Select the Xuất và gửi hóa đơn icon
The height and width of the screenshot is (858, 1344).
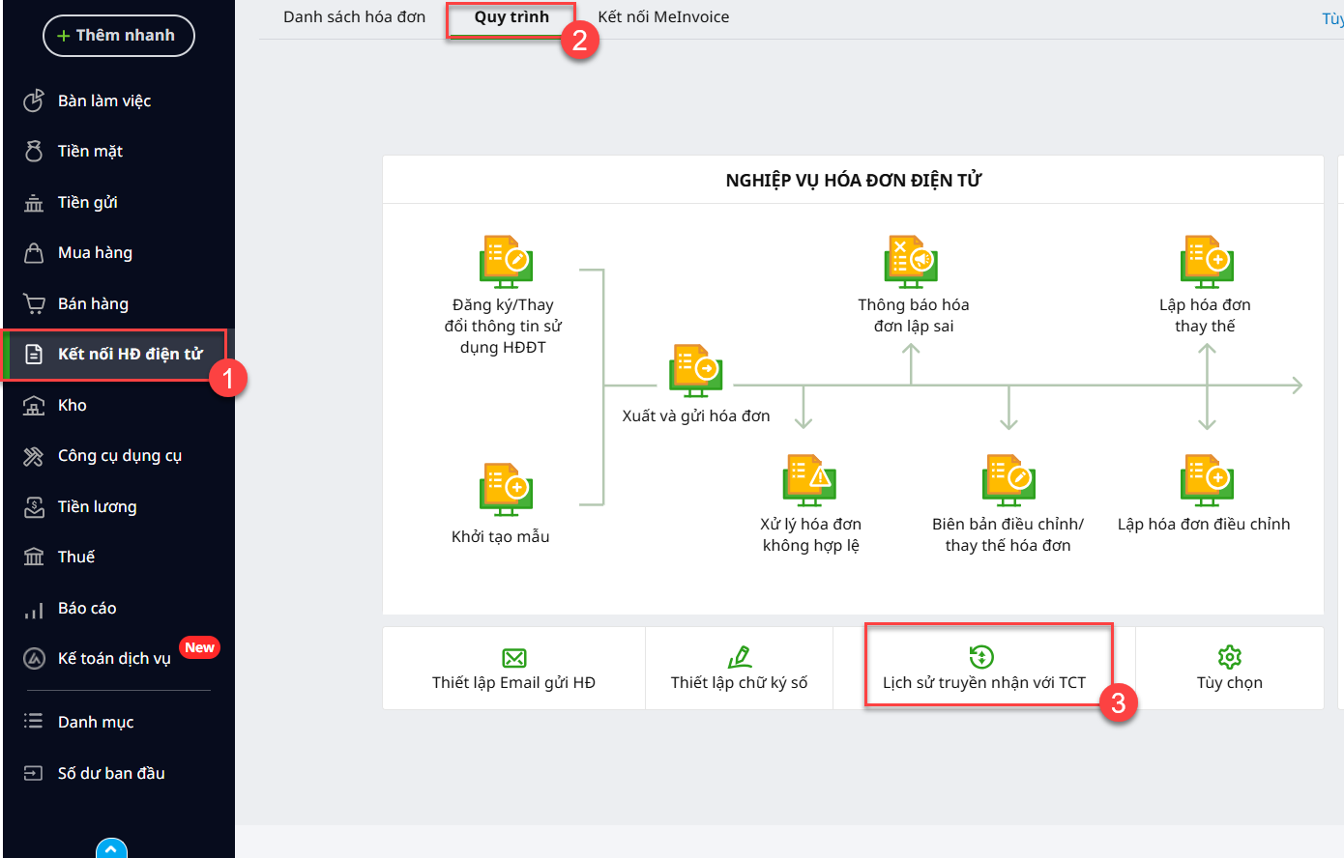[695, 371]
